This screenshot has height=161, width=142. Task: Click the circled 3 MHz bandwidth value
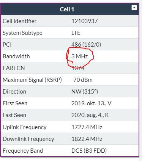pos(79,56)
